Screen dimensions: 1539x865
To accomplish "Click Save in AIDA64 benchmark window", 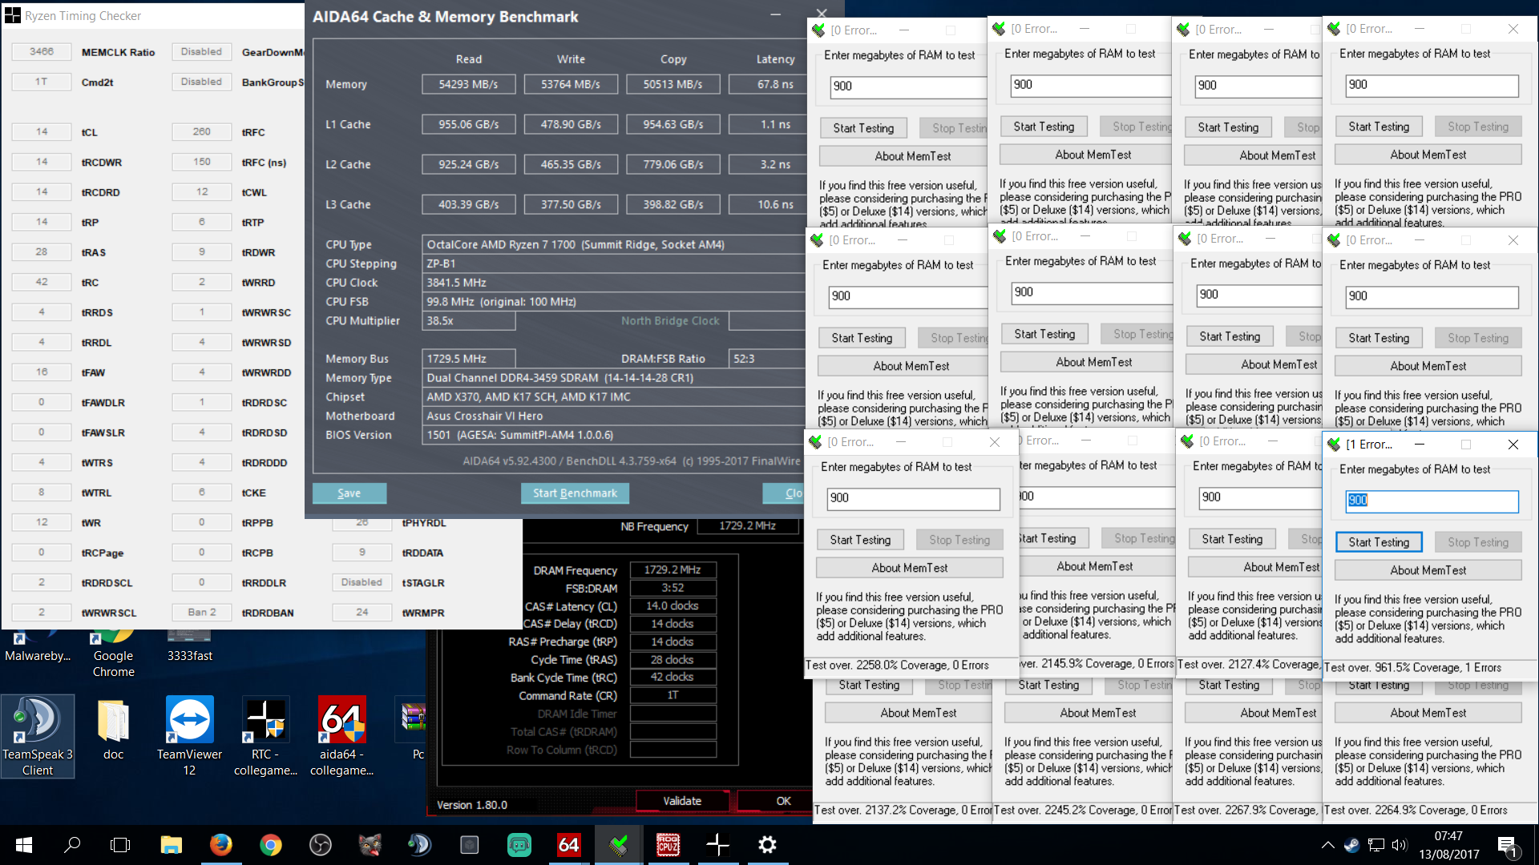I will (349, 493).
